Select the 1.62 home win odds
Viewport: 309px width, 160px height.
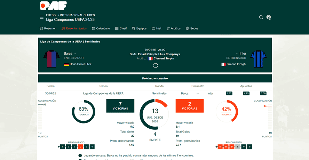229,94
